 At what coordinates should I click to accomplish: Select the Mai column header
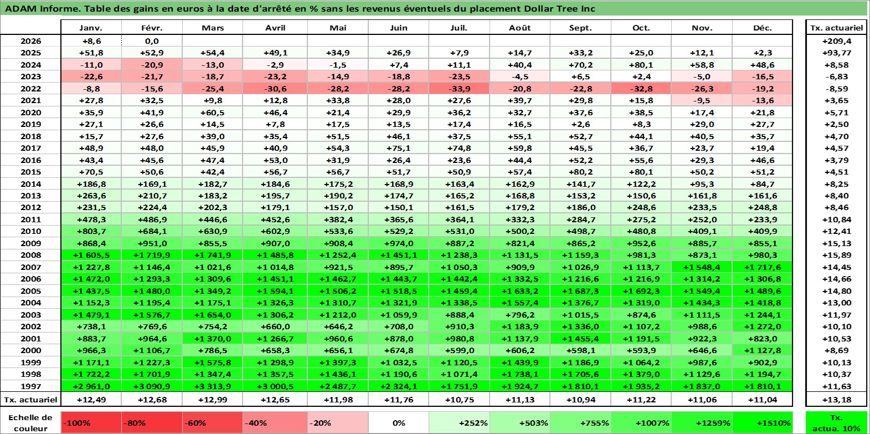[338, 28]
